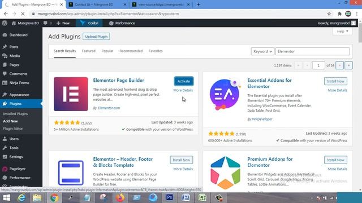Install Premium Addons for Elementor

pyautogui.click(x=335, y=160)
